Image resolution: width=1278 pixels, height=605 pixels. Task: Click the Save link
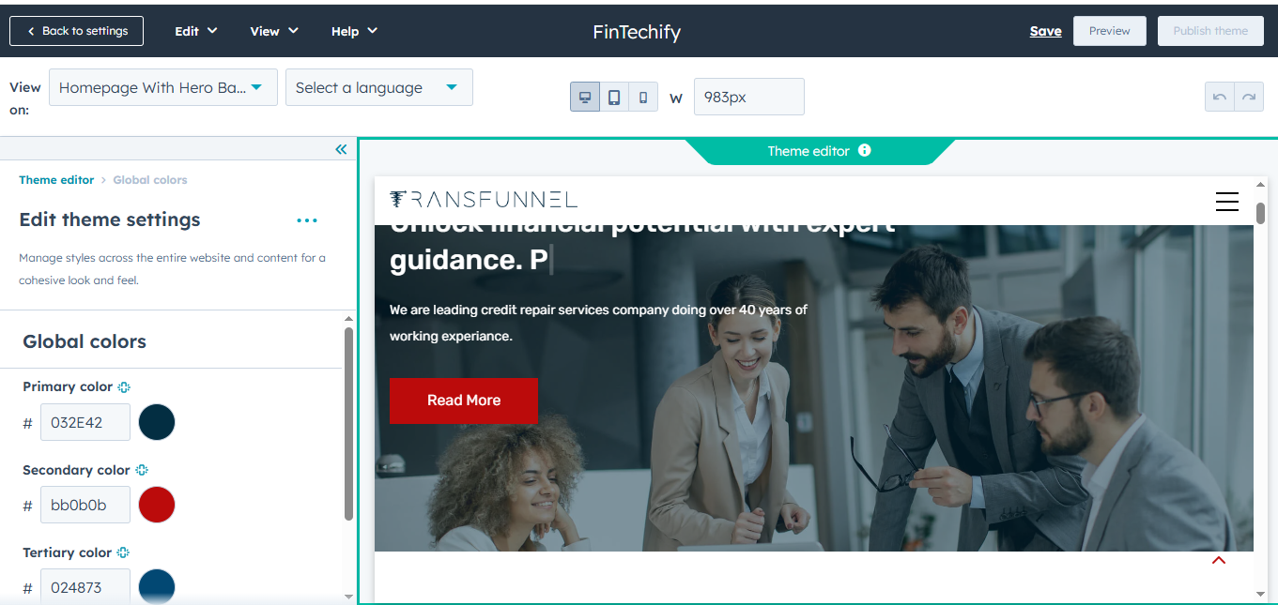coord(1045,31)
